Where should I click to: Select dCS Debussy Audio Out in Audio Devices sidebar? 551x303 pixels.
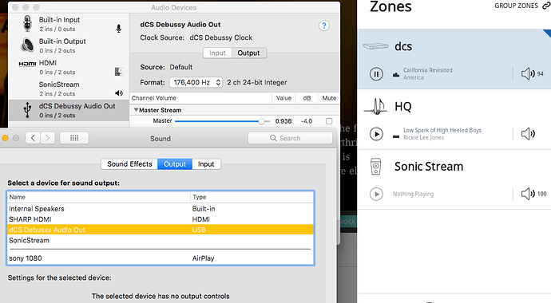coord(69,110)
